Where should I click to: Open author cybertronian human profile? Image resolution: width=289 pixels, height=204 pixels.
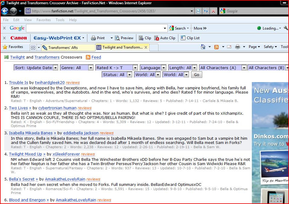point(57,108)
